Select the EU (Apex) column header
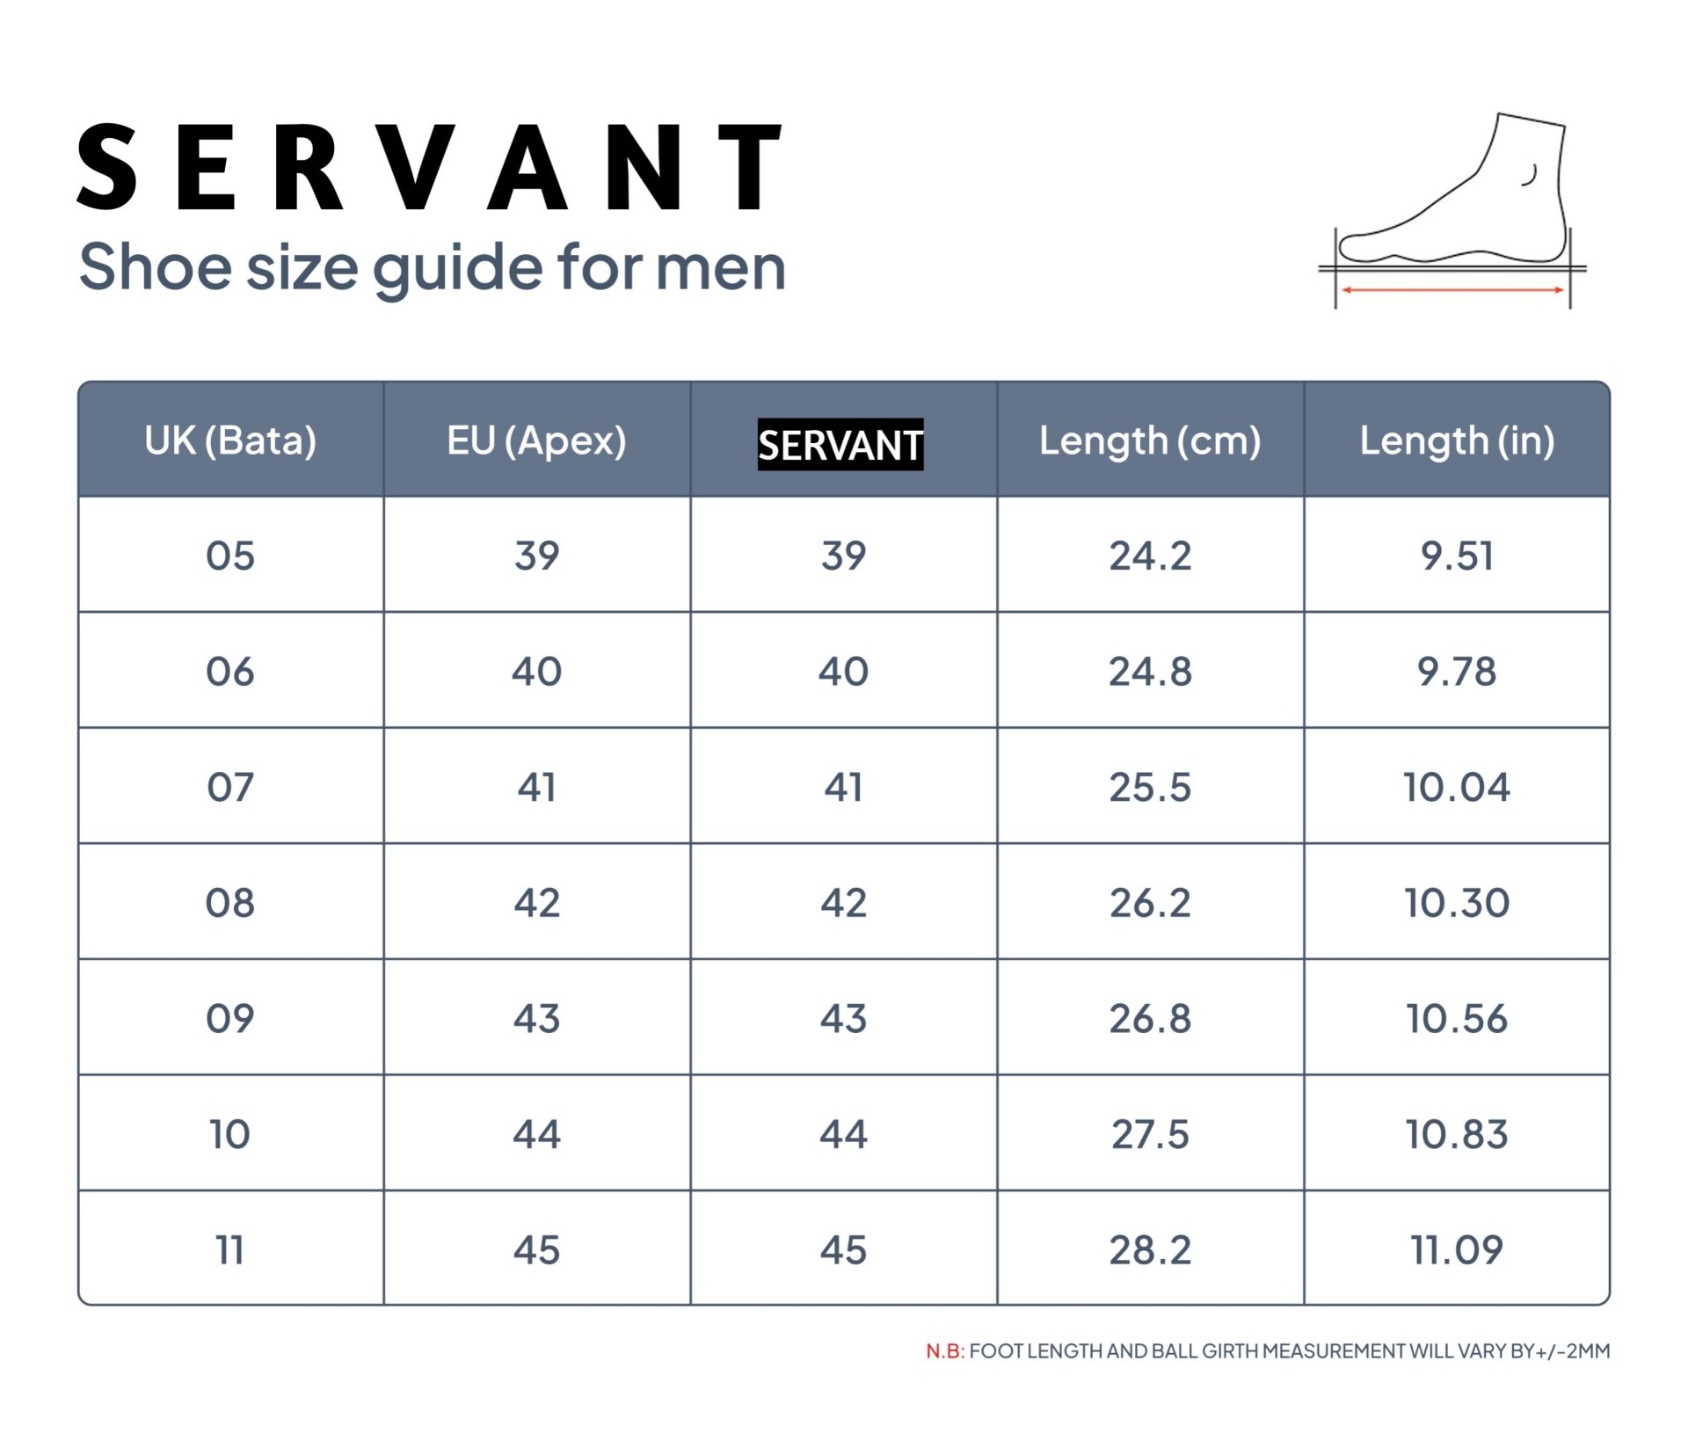 536,440
